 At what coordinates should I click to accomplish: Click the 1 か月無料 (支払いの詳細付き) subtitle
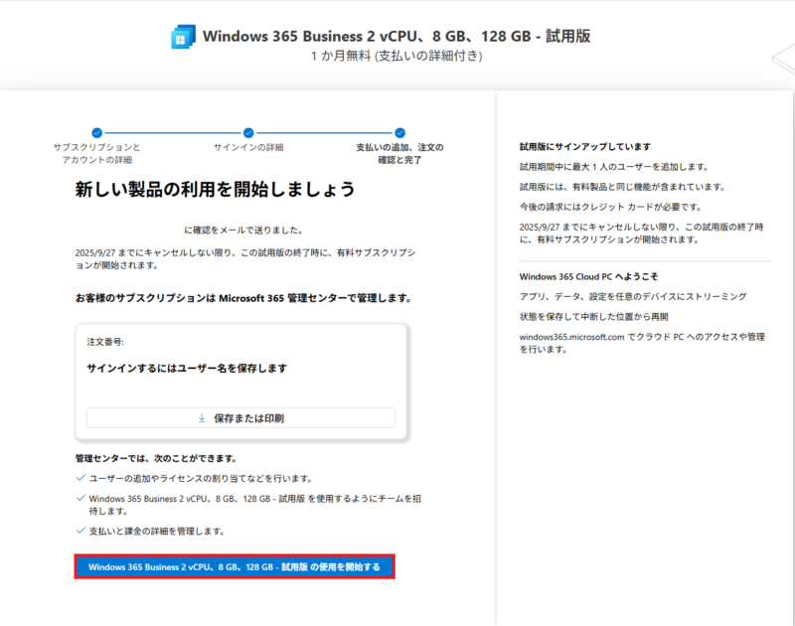(x=397, y=56)
